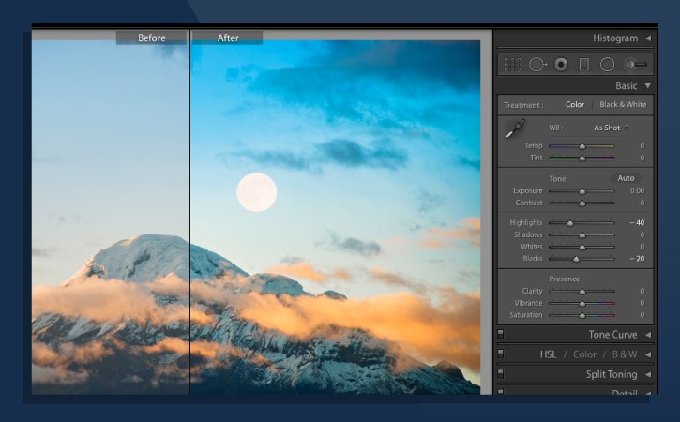Image resolution: width=680 pixels, height=422 pixels.
Task: Choose the Graduated Filter tool
Action: (x=583, y=65)
